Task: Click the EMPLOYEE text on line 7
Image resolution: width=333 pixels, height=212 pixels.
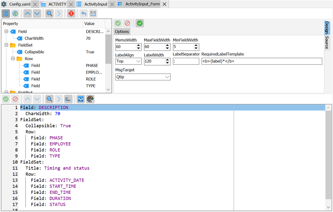Action: tap(60, 144)
